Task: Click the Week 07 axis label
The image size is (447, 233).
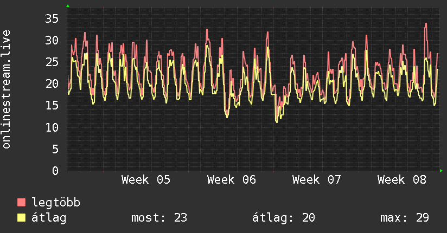Action: click(316, 180)
